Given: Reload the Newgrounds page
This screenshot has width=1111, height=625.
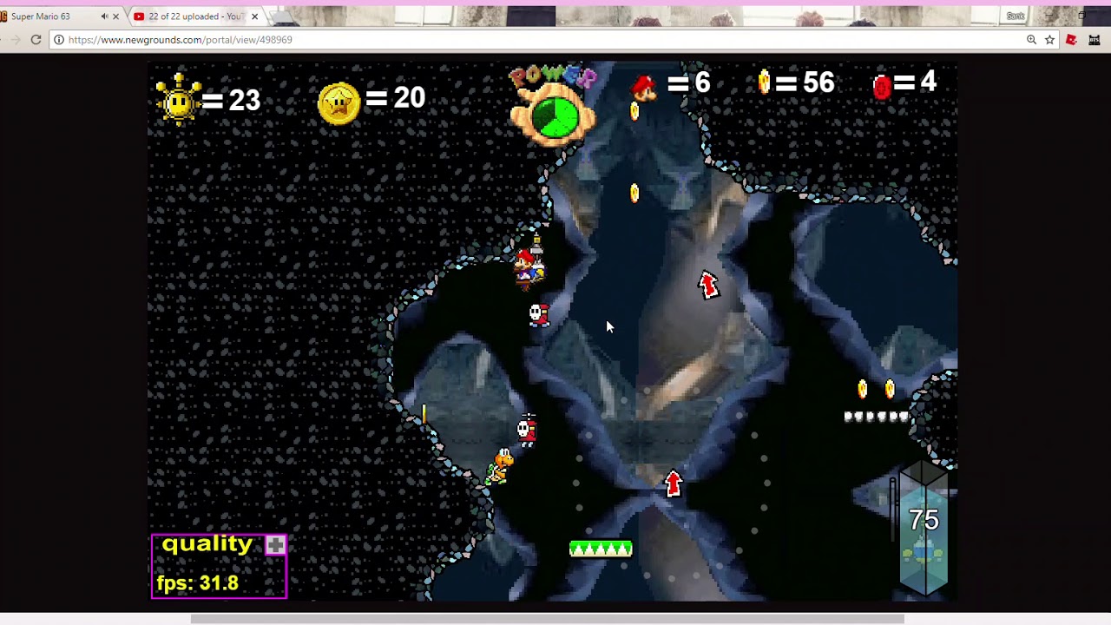Looking at the screenshot, I should [x=36, y=40].
